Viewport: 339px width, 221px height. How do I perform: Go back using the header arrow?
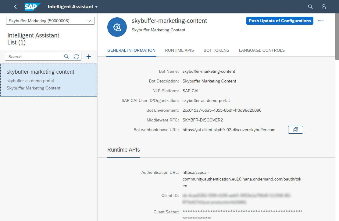[x=15, y=7]
